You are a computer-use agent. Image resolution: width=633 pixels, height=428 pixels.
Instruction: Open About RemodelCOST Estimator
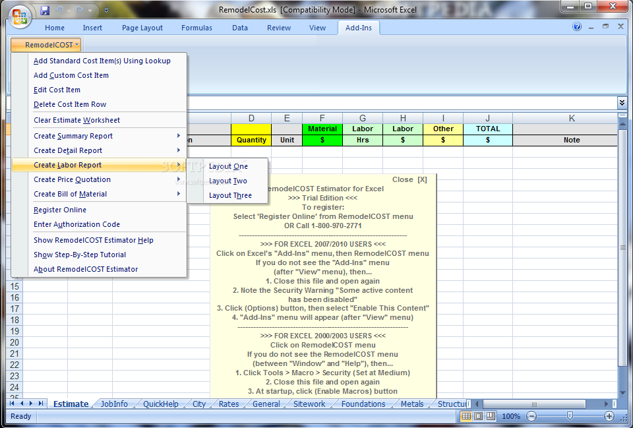click(x=86, y=269)
